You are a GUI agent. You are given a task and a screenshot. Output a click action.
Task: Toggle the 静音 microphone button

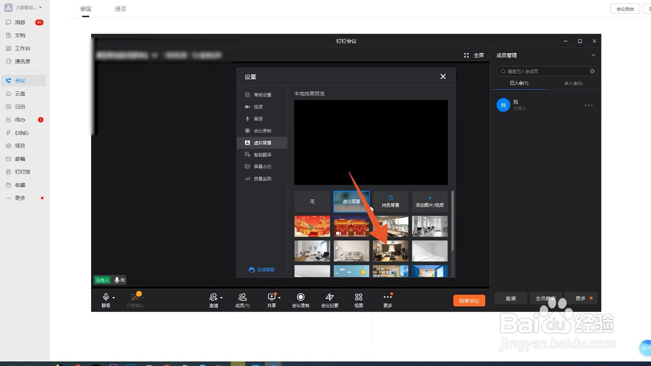(x=106, y=301)
